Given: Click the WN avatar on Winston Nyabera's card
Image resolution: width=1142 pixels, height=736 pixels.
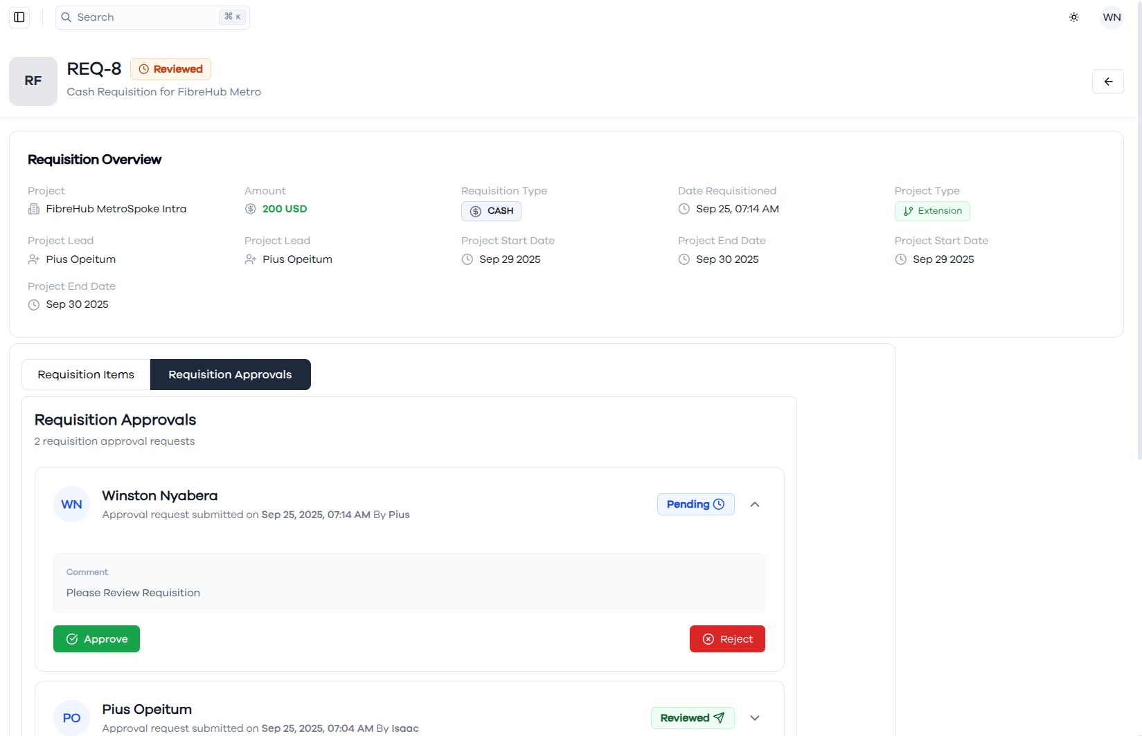Looking at the screenshot, I should coord(72,504).
